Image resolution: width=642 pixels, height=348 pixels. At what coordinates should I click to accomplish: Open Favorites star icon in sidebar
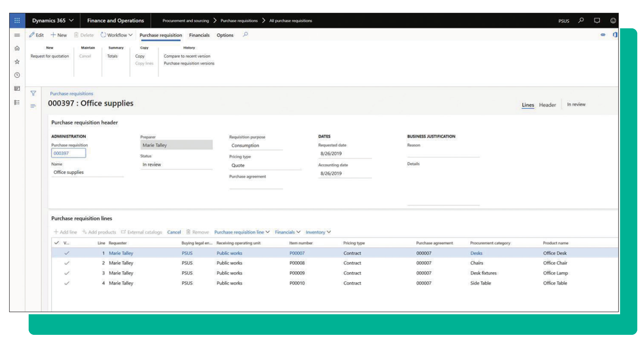click(x=17, y=62)
